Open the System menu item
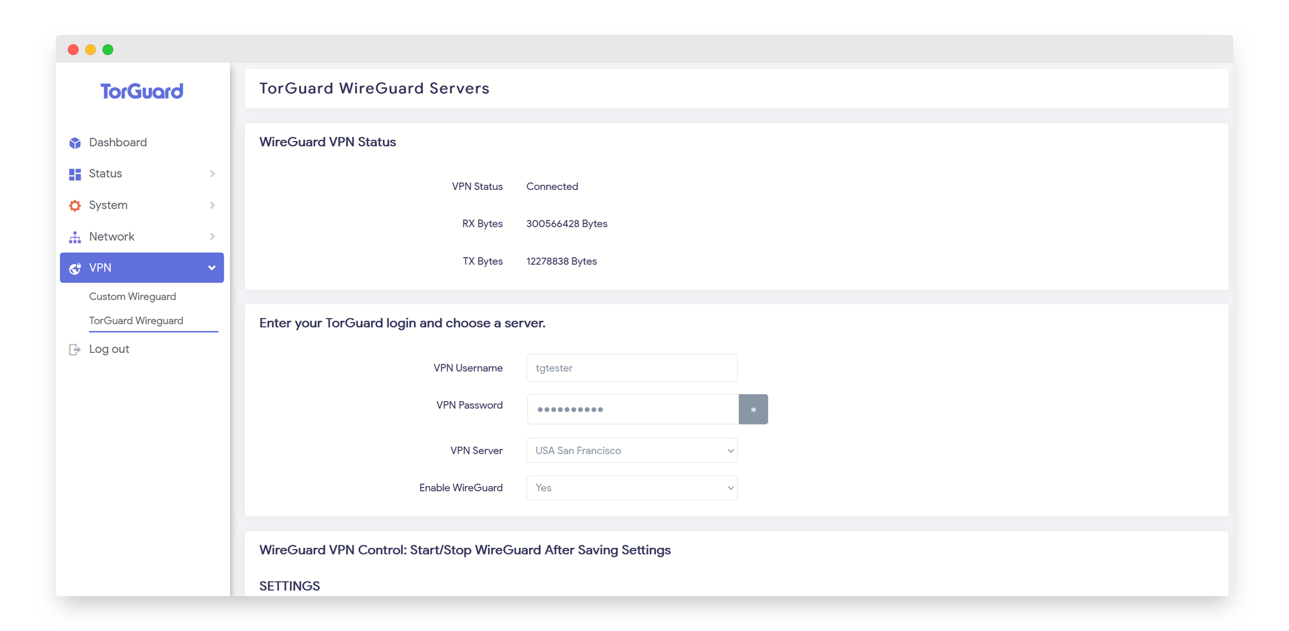 142,205
